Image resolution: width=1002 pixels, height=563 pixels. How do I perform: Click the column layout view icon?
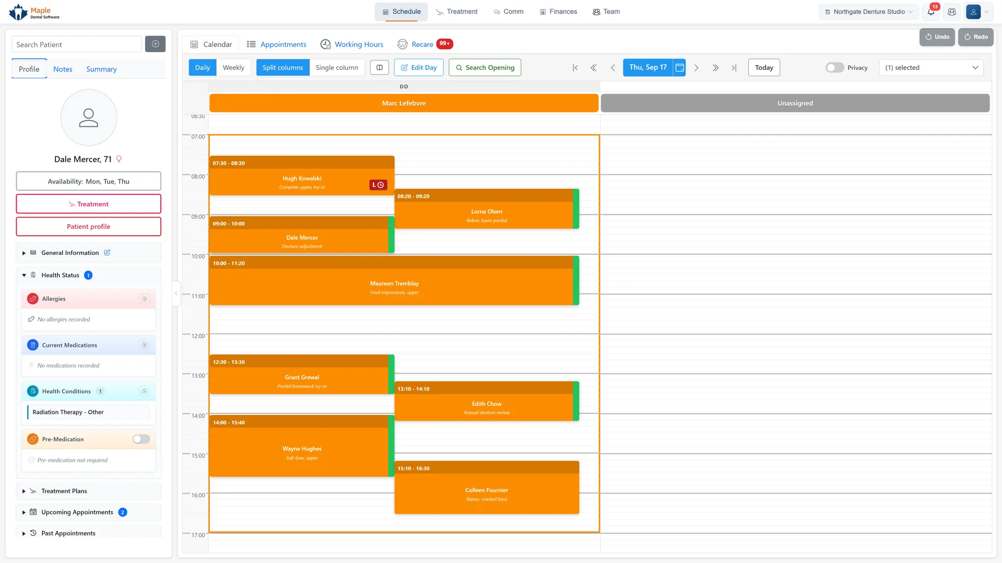pos(379,68)
